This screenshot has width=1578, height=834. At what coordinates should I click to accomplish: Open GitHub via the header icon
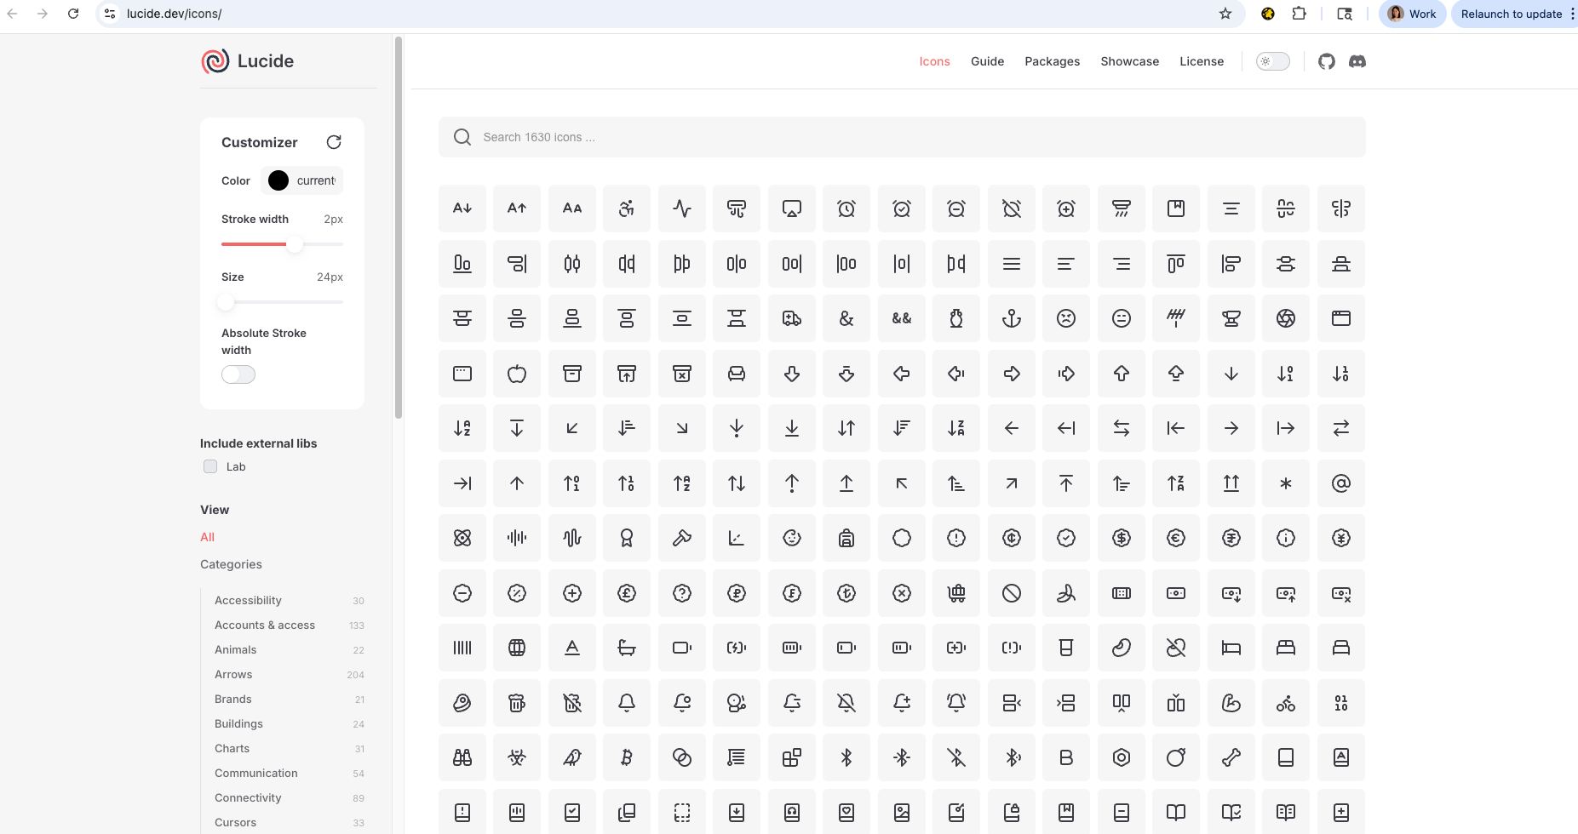[1326, 61]
